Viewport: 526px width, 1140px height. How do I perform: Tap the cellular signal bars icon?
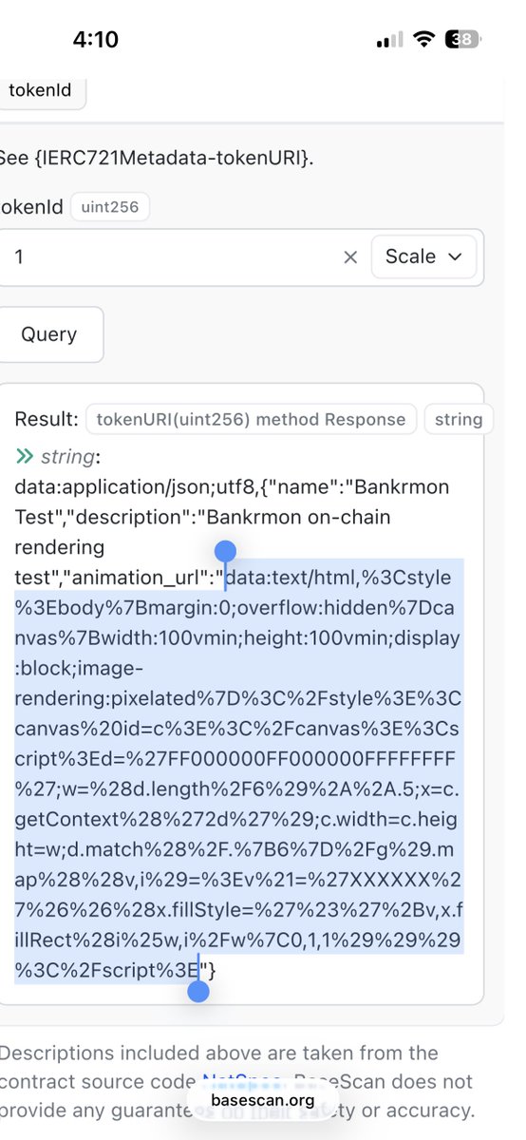(390, 40)
